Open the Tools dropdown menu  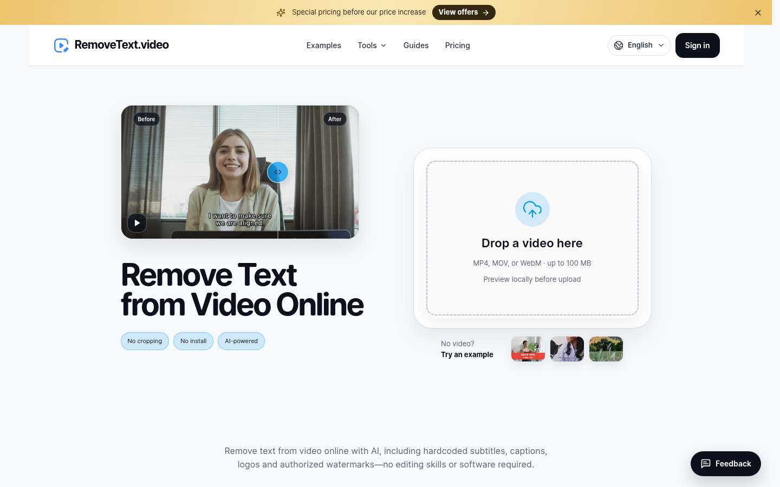pyautogui.click(x=372, y=45)
